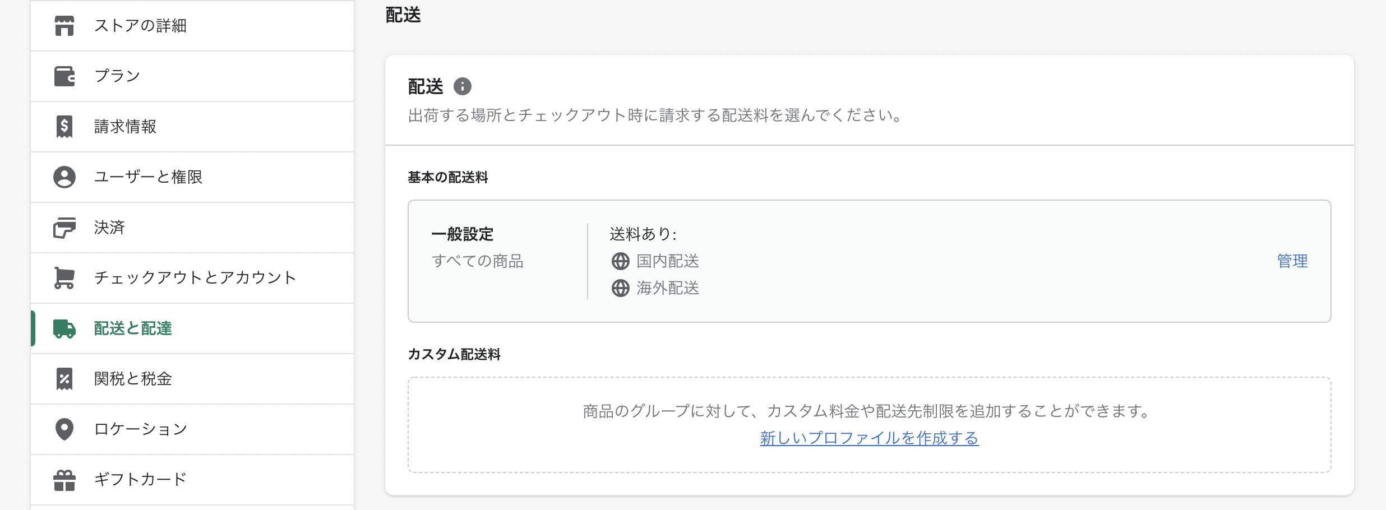Go to ユーザーと権限 settings
This screenshot has width=1386, height=510.
pos(148,177)
